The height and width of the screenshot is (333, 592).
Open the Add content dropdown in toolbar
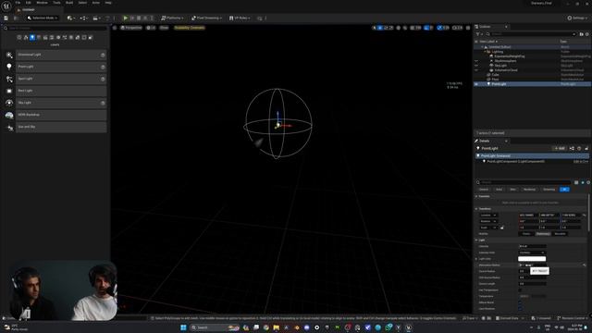[70, 18]
